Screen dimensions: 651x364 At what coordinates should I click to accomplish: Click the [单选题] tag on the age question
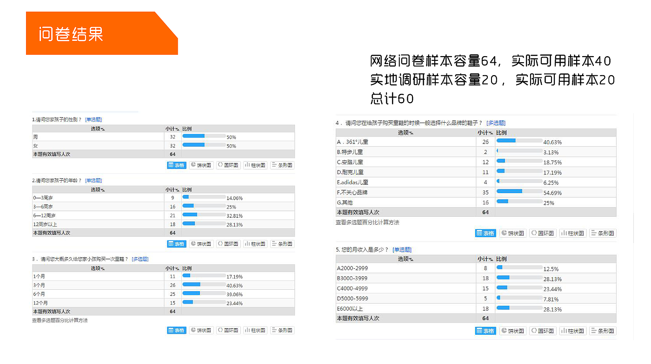click(93, 181)
